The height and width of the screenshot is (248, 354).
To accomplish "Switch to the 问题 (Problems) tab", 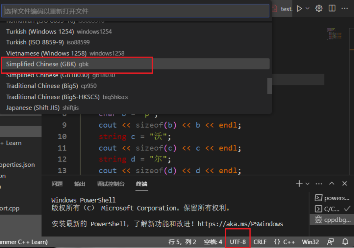I will (57, 184).
